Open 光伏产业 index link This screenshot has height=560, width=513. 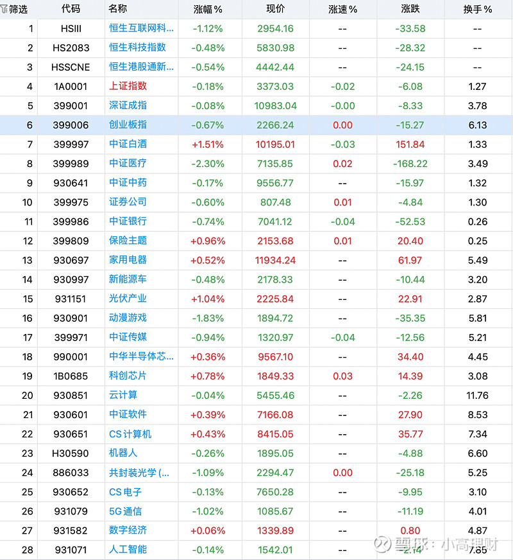coord(128,298)
